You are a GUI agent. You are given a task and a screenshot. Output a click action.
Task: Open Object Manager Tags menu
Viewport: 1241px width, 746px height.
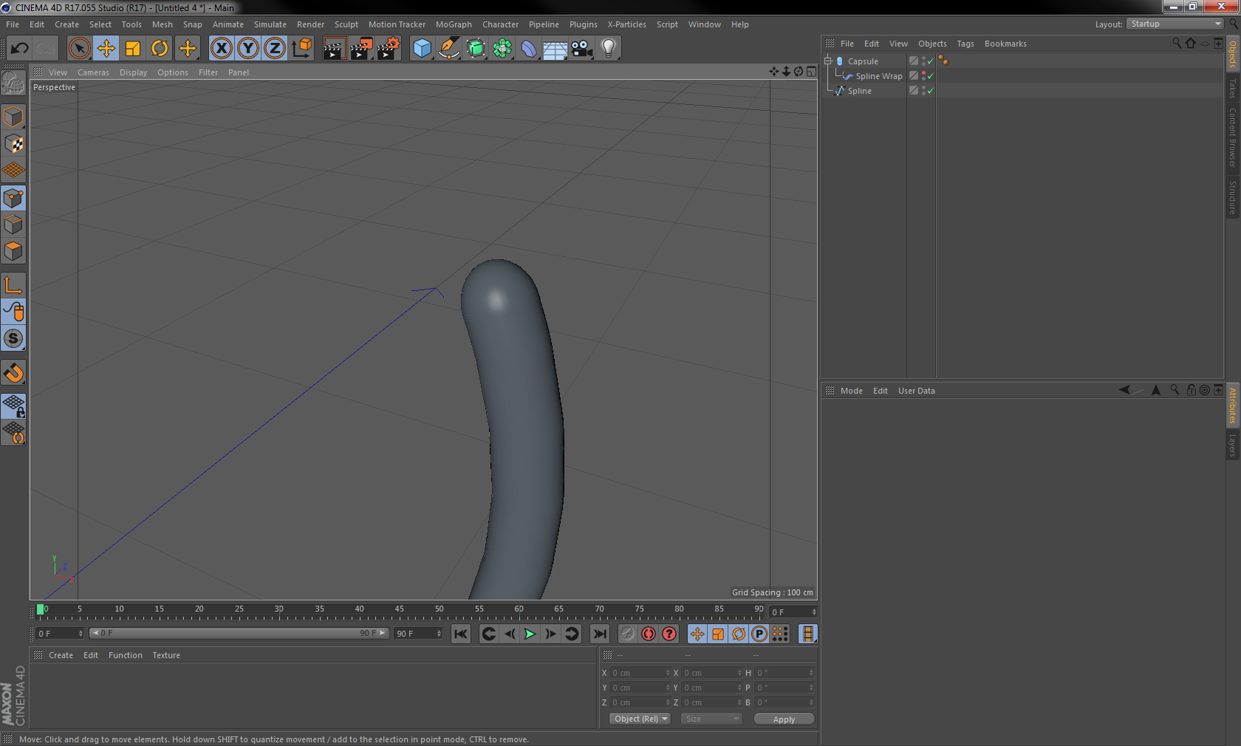click(965, 44)
